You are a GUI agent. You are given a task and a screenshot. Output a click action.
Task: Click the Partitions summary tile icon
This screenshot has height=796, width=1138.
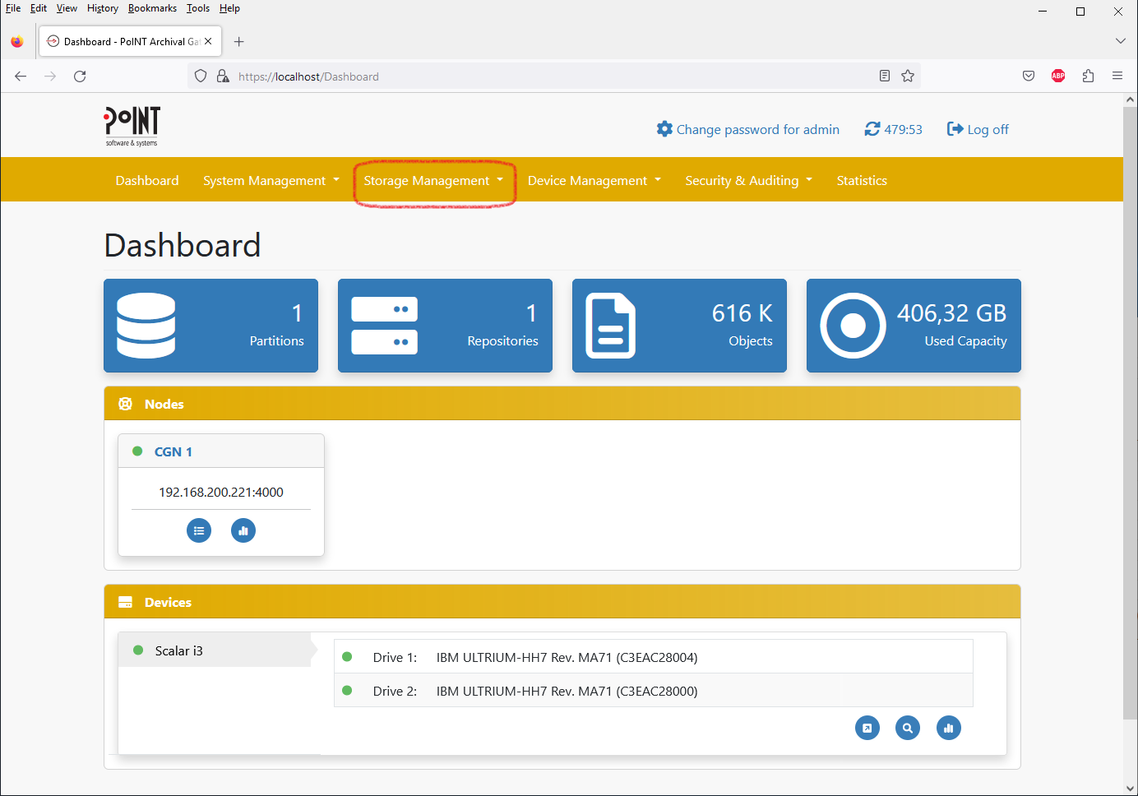click(x=146, y=326)
